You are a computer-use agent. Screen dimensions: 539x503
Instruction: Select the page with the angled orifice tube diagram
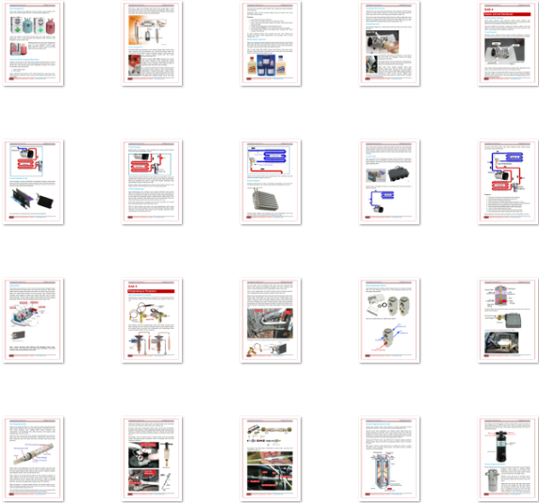(33, 460)
